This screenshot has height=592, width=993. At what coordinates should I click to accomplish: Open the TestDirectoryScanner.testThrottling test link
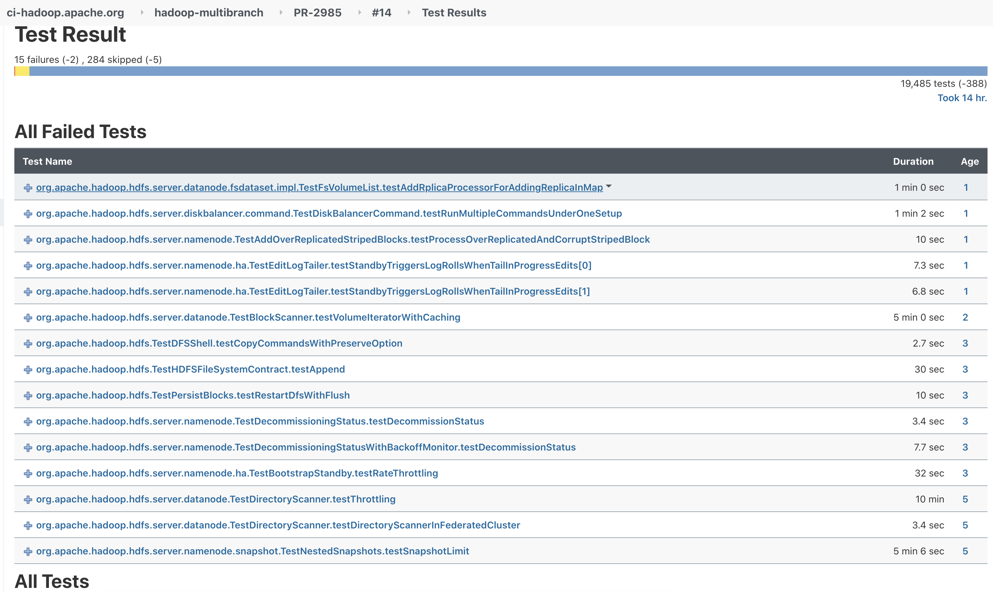point(216,499)
